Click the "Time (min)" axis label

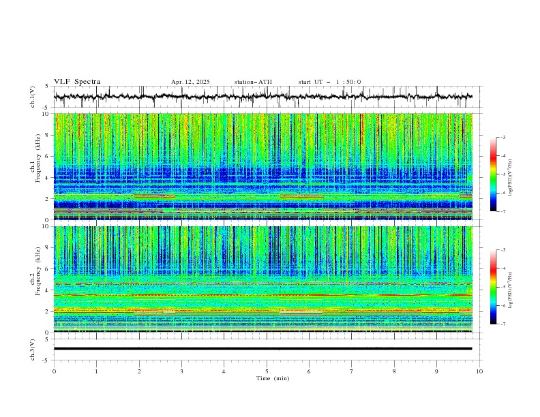(273, 378)
